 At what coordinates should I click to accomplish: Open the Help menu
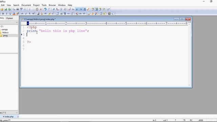pos(70,5)
